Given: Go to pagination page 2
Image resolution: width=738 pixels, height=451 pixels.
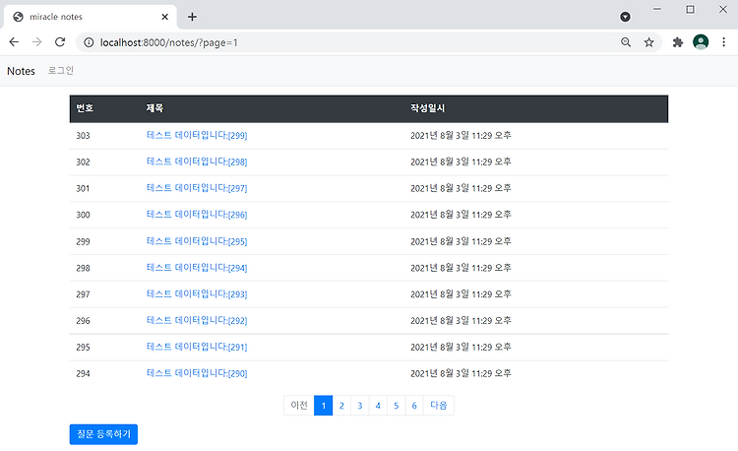Looking at the screenshot, I should 341,406.
